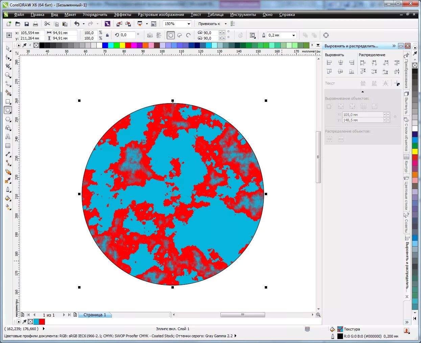421x343 pixels.
Task: Open the Инструменты menu
Action: click(x=243, y=15)
